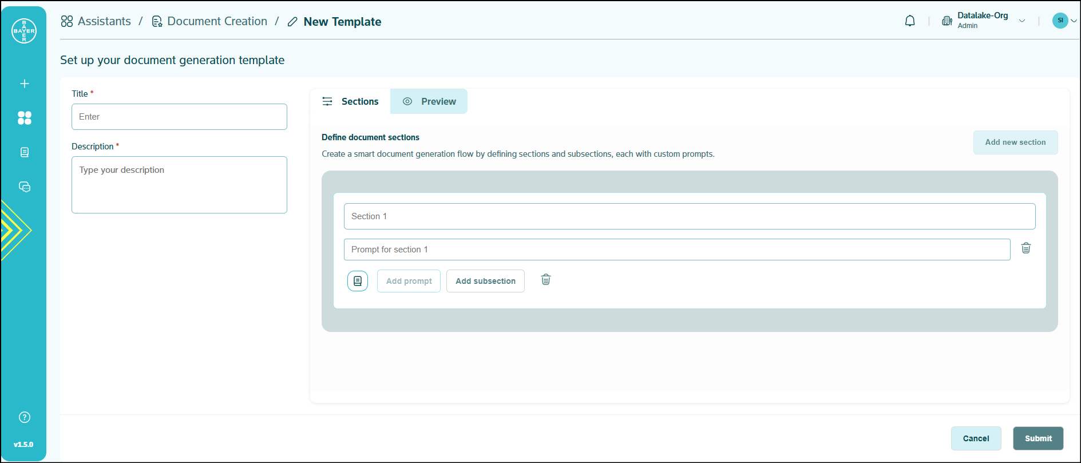1081x463 pixels.
Task: Click the document icon beside Add prompt
Action: pos(358,281)
